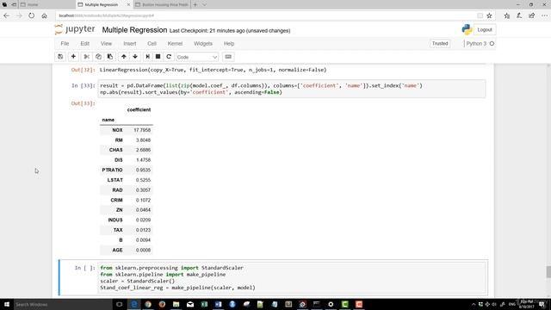Image resolution: width=551 pixels, height=310 pixels.
Task: Open the Help menu
Action: click(229, 44)
